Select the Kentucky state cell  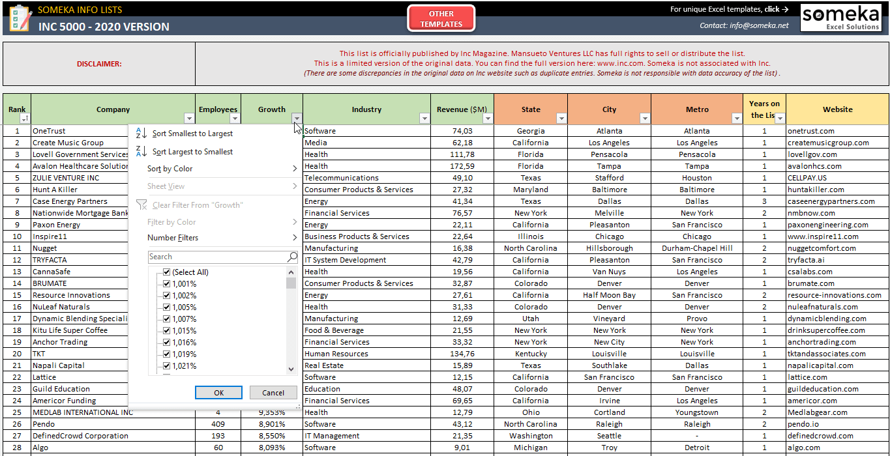[531, 354]
